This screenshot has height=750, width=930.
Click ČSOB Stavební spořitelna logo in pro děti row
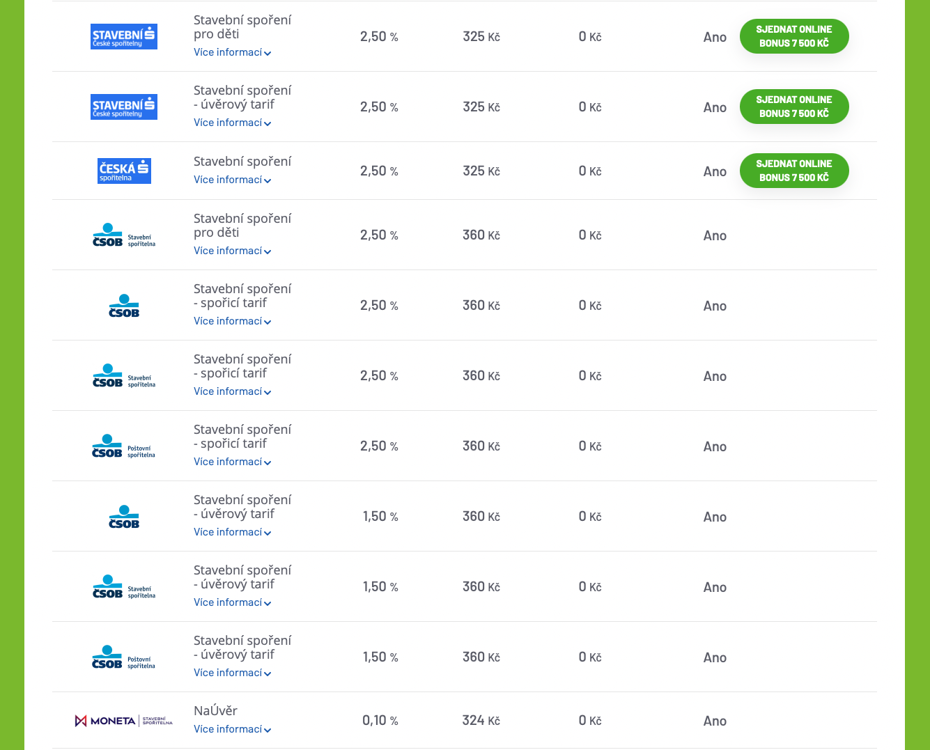(124, 235)
